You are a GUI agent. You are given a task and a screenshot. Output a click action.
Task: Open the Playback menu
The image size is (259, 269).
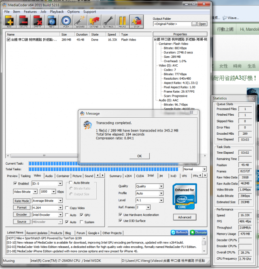(57, 12)
